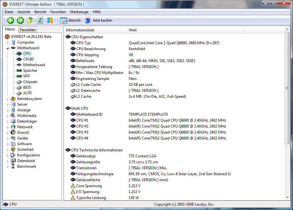Open the Bericht menu in the menu bar
The image size is (293, 210).
(40, 12)
